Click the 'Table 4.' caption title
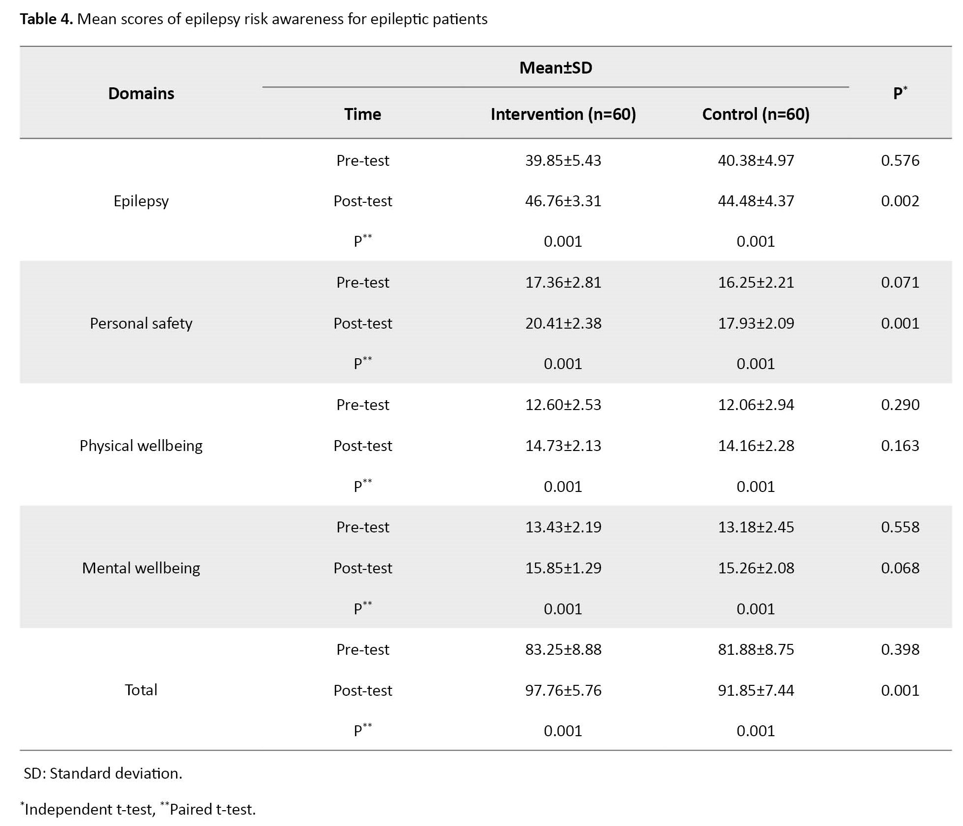The image size is (963, 826). tap(46, 19)
